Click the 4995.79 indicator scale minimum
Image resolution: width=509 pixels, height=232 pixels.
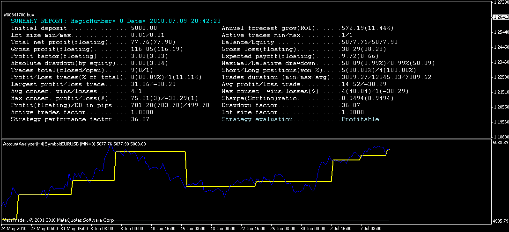[500, 221]
